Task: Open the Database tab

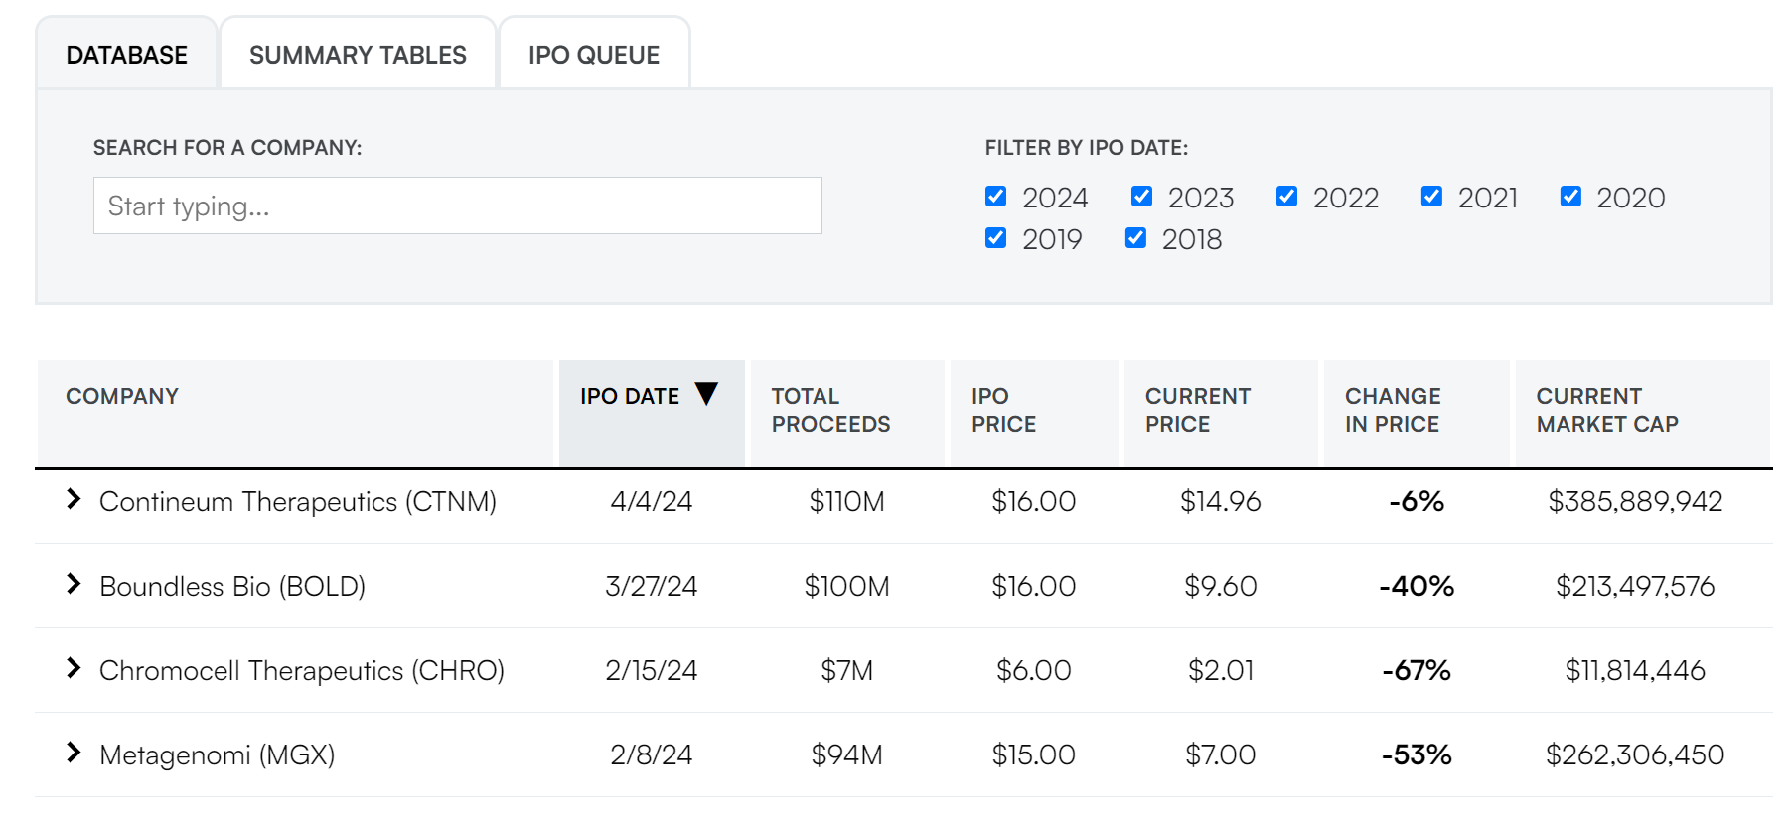Action: click(x=126, y=55)
